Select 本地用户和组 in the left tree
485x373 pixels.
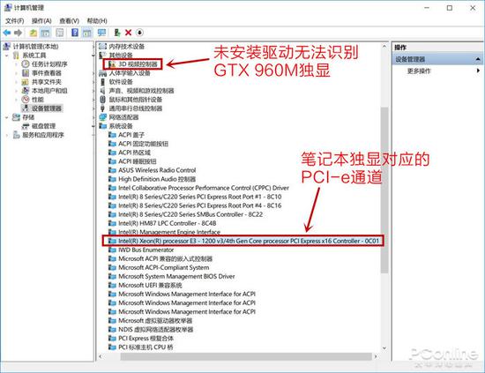(x=49, y=91)
